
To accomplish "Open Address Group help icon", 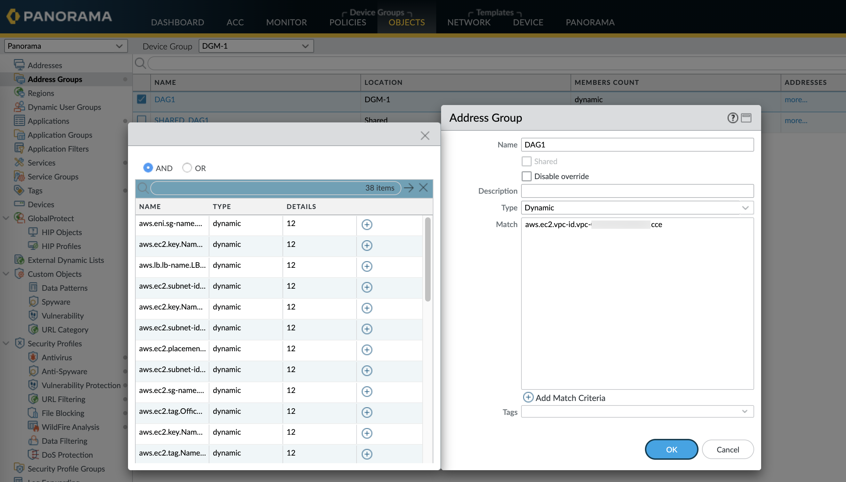I will (x=733, y=118).
